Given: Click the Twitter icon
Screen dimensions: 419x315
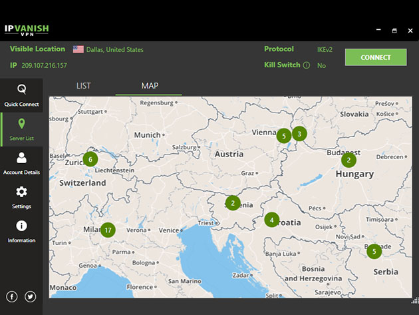Looking at the screenshot, I should click(x=30, y=296).
